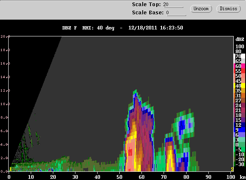Screen dimensions: 246x180
Task: Click the 100 km tick label
Action: click(230, 177)
